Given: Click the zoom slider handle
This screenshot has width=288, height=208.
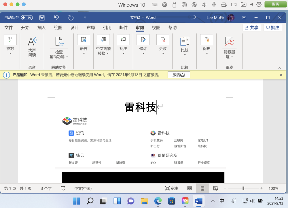Looking at the screenshot, I should click(x=243, y=188).
